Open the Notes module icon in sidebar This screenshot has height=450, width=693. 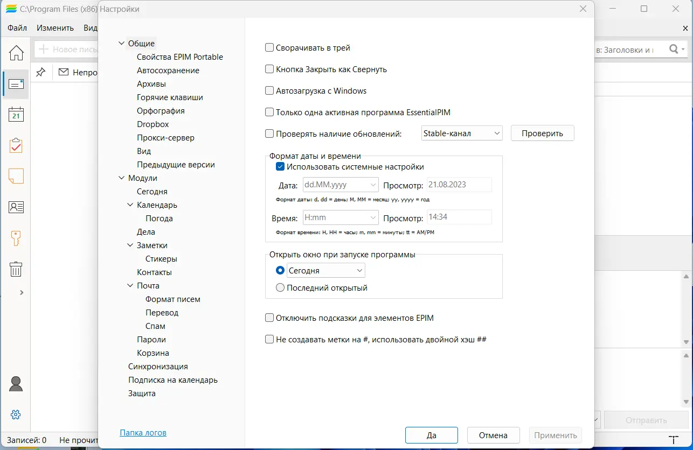click(16, 177)
